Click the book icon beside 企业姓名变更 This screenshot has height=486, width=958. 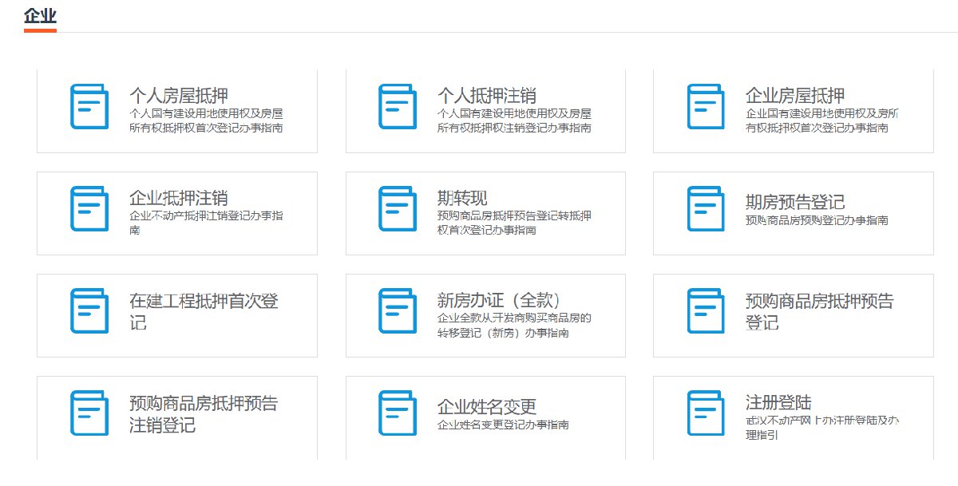[397, 413]
